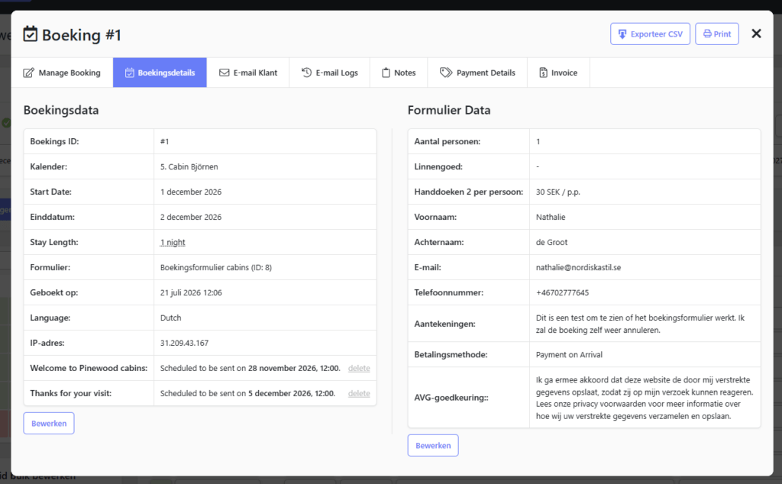Switch to the Notes tab
782x484 pixels.
(x=399, y=73)
